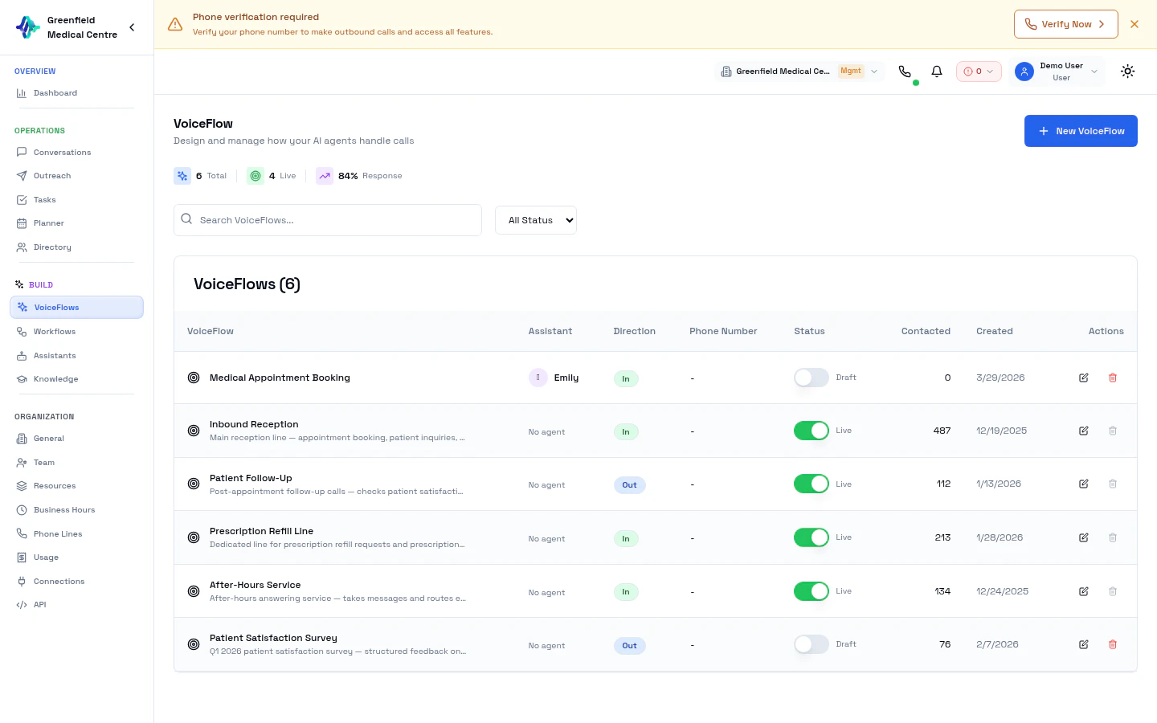1157x723 pixels.
Task: Click the target icon beside After-Hours Service
Action: pos(194,591)
